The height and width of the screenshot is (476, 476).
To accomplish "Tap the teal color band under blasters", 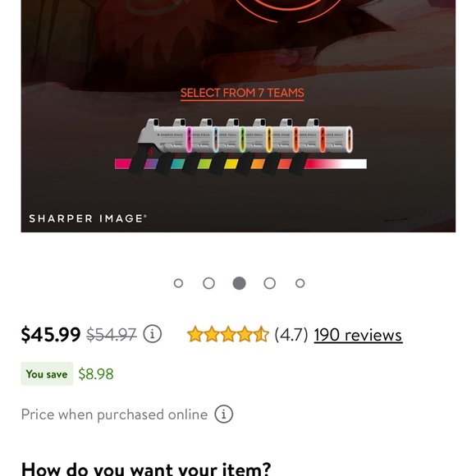I will click(177, 164).
